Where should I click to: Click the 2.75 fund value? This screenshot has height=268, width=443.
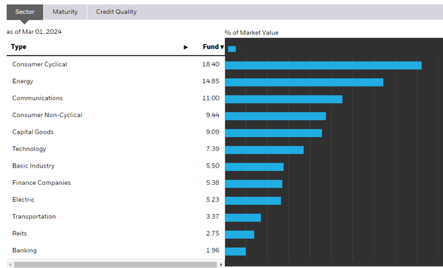pyautogui.click(x=213, y=233)
